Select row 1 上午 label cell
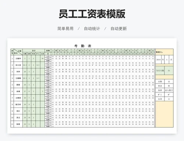This screenshot has height=141, width=184. (x=48, y=56)
